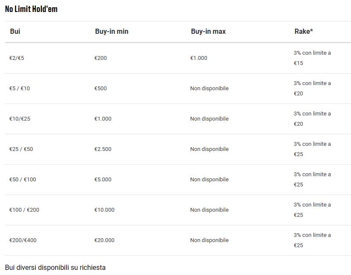Viewport: 351px width, 275px height.
Task: Click the €10/€25 blinds cell
Action: pyautogui.click(x=20, y=119)
